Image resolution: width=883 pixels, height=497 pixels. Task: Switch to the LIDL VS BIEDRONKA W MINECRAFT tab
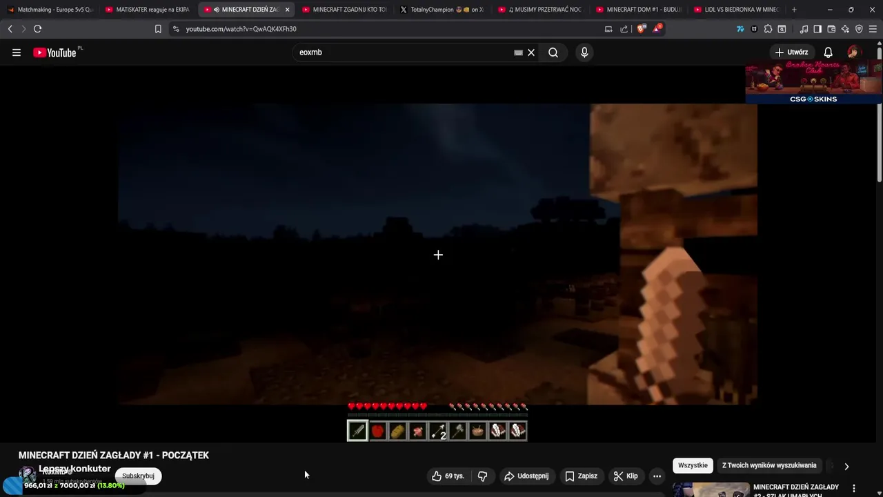coord(737,10)
